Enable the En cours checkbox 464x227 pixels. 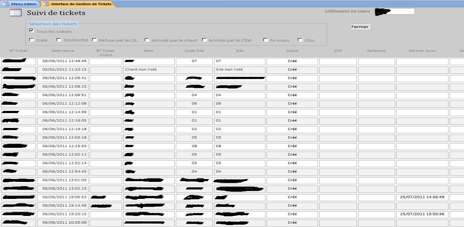265,40
